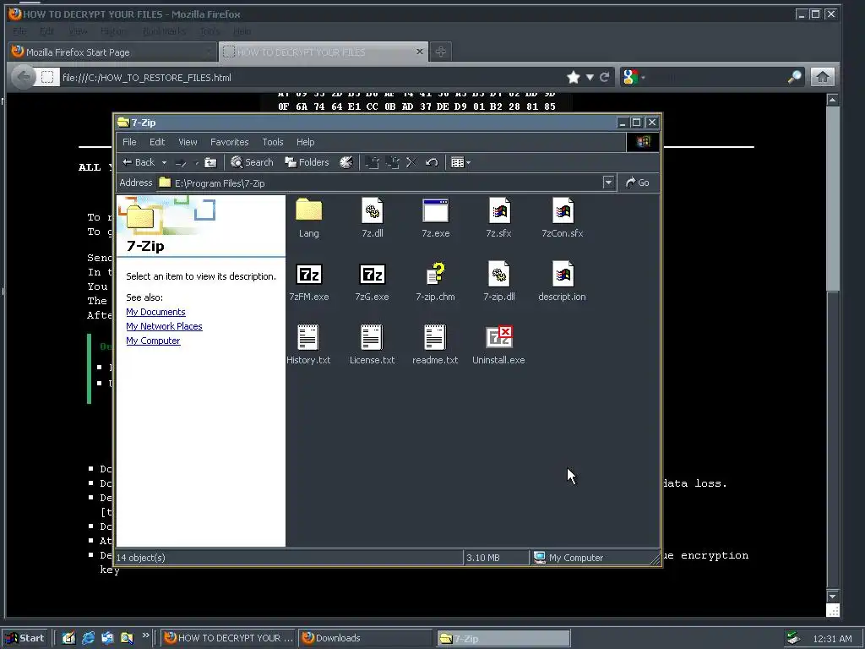
Task: Open the Tools menu in 7-Zip window
Action: click(273, 142)
